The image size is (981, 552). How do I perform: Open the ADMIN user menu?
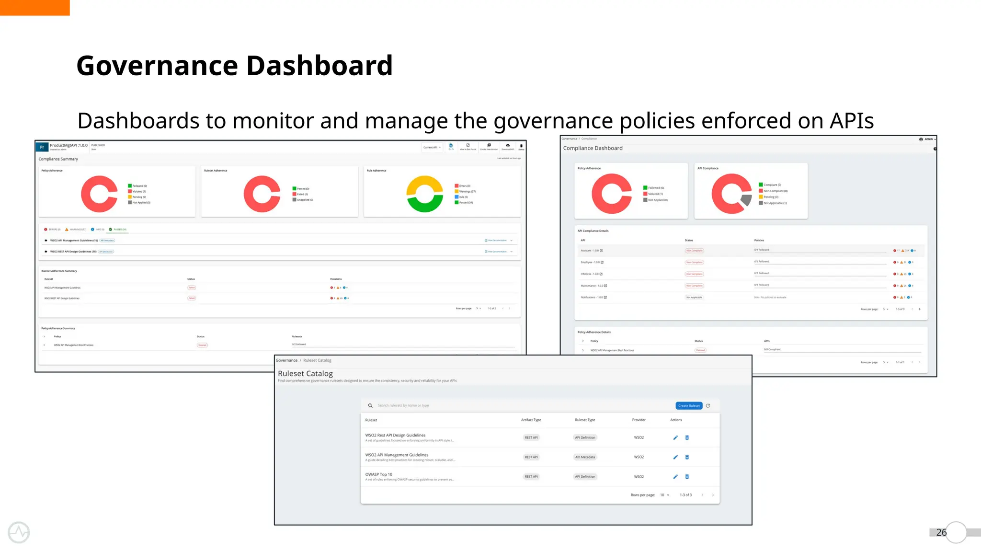click(927, 139)
